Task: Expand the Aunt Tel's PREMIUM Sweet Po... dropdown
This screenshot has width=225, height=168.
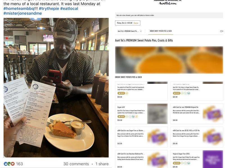Action: coord(130,31)
